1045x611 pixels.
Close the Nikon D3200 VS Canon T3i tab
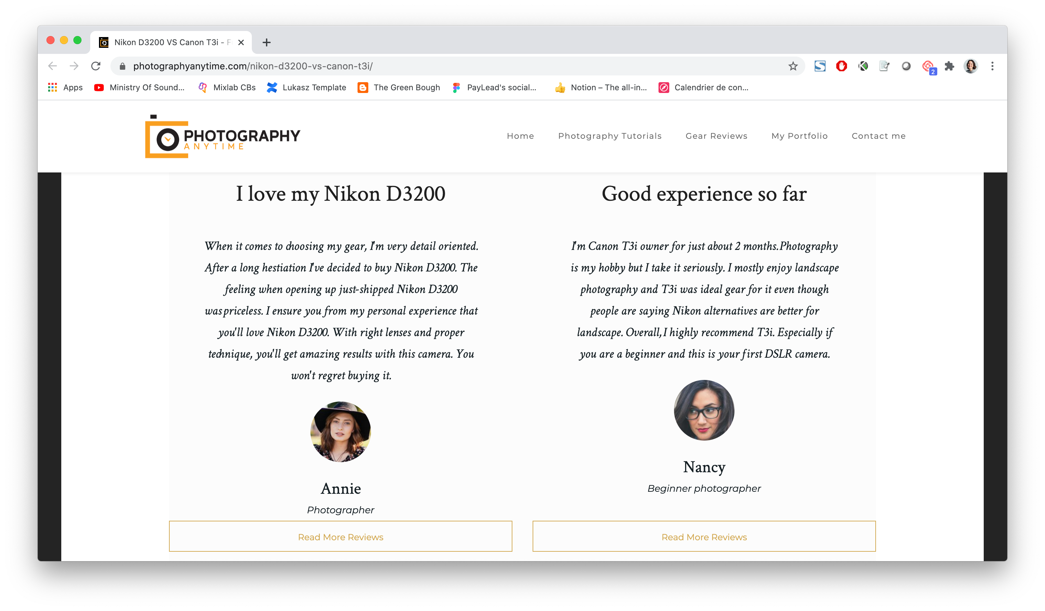click(241, 42)
